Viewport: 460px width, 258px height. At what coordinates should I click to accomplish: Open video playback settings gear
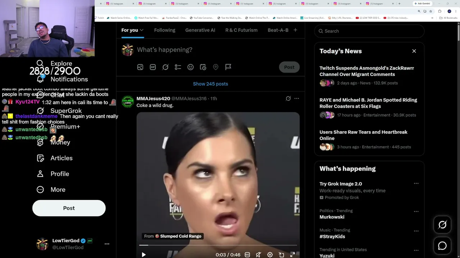270,255
